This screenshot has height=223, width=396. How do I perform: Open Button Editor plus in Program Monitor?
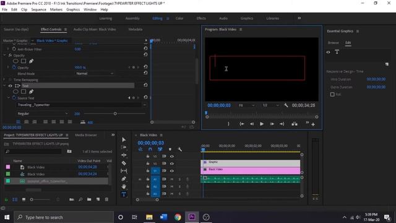313,125
